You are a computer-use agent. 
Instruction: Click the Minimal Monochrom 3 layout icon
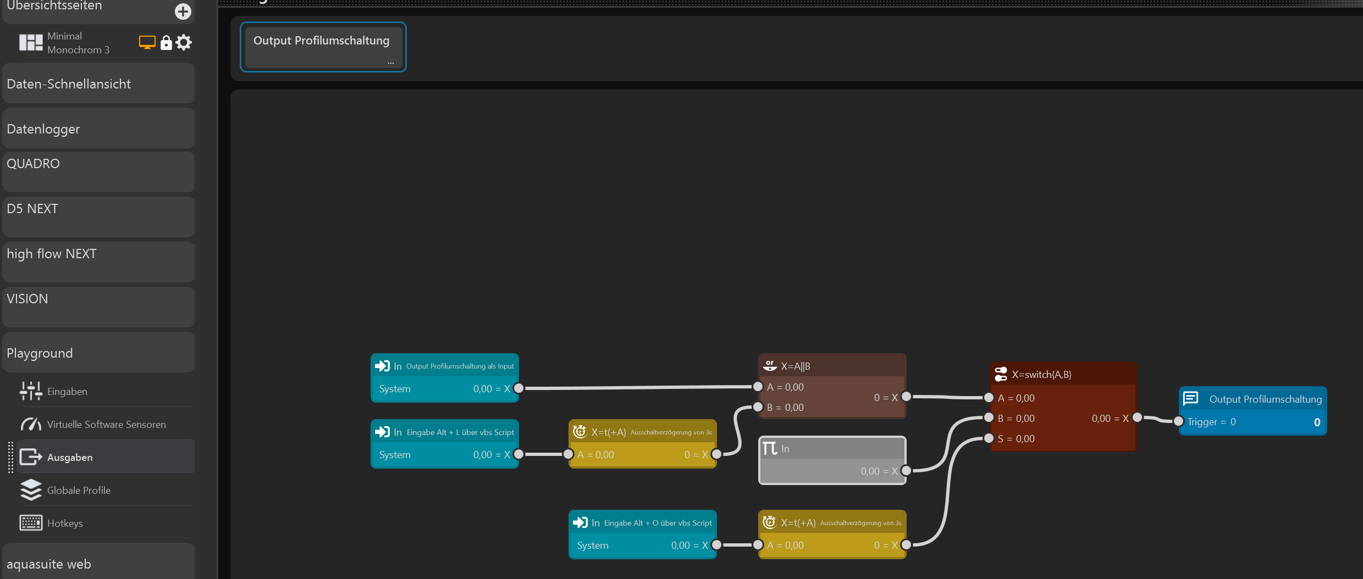pyautogui.click(x=31, y=43)
